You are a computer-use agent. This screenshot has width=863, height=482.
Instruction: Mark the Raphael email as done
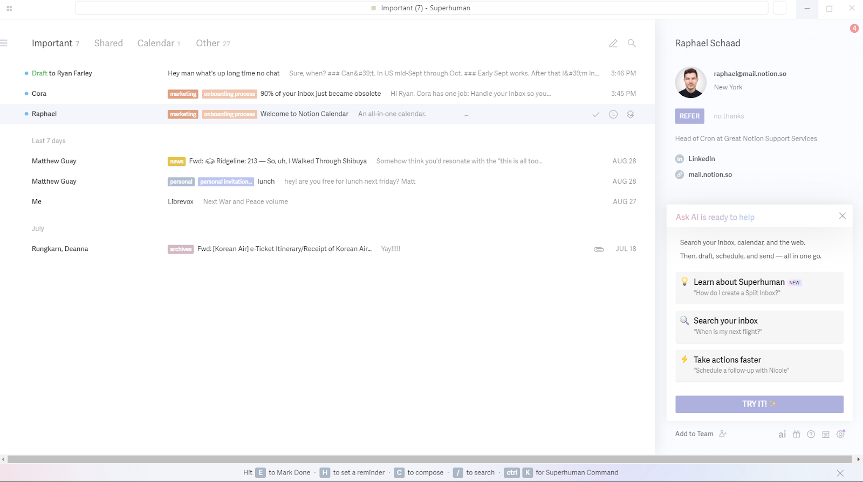(595, 114)
